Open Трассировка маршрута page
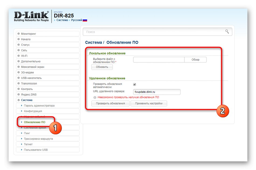 pos(48,139)
